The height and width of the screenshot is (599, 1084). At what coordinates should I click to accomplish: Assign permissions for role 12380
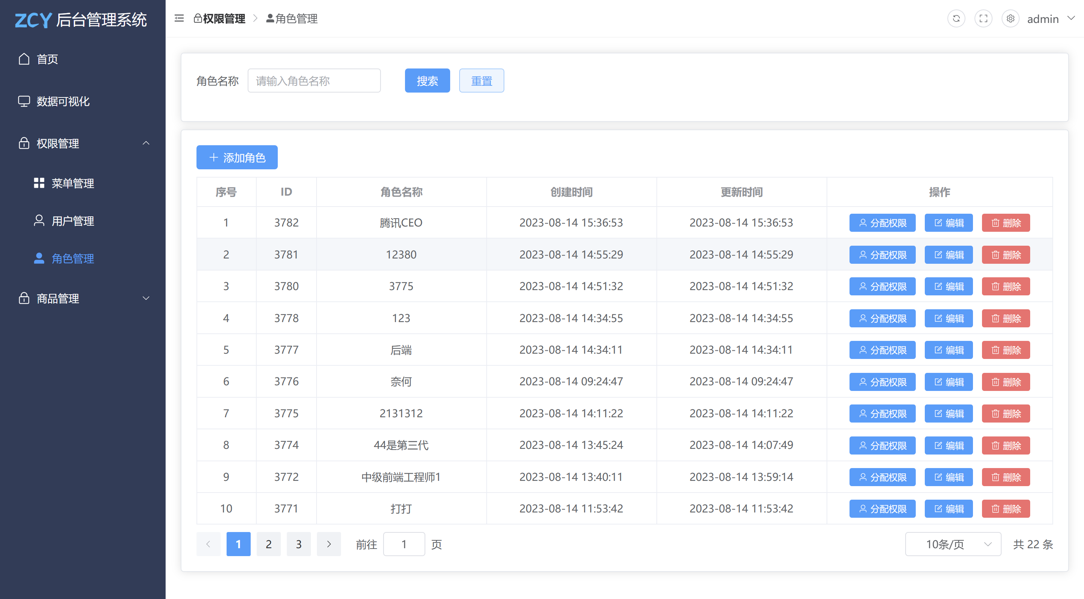[882, 254]
